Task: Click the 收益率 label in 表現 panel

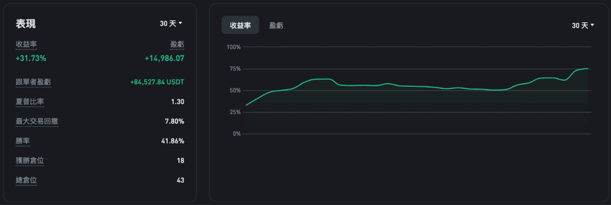Action: (26, 45)
